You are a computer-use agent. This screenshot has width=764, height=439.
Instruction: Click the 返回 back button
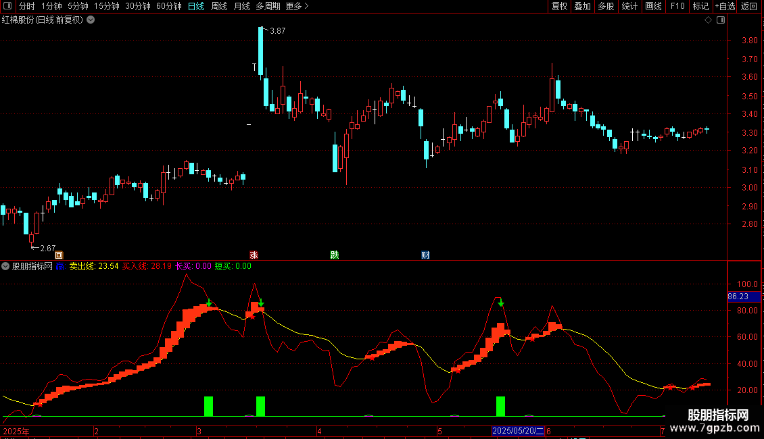point(749,6)
